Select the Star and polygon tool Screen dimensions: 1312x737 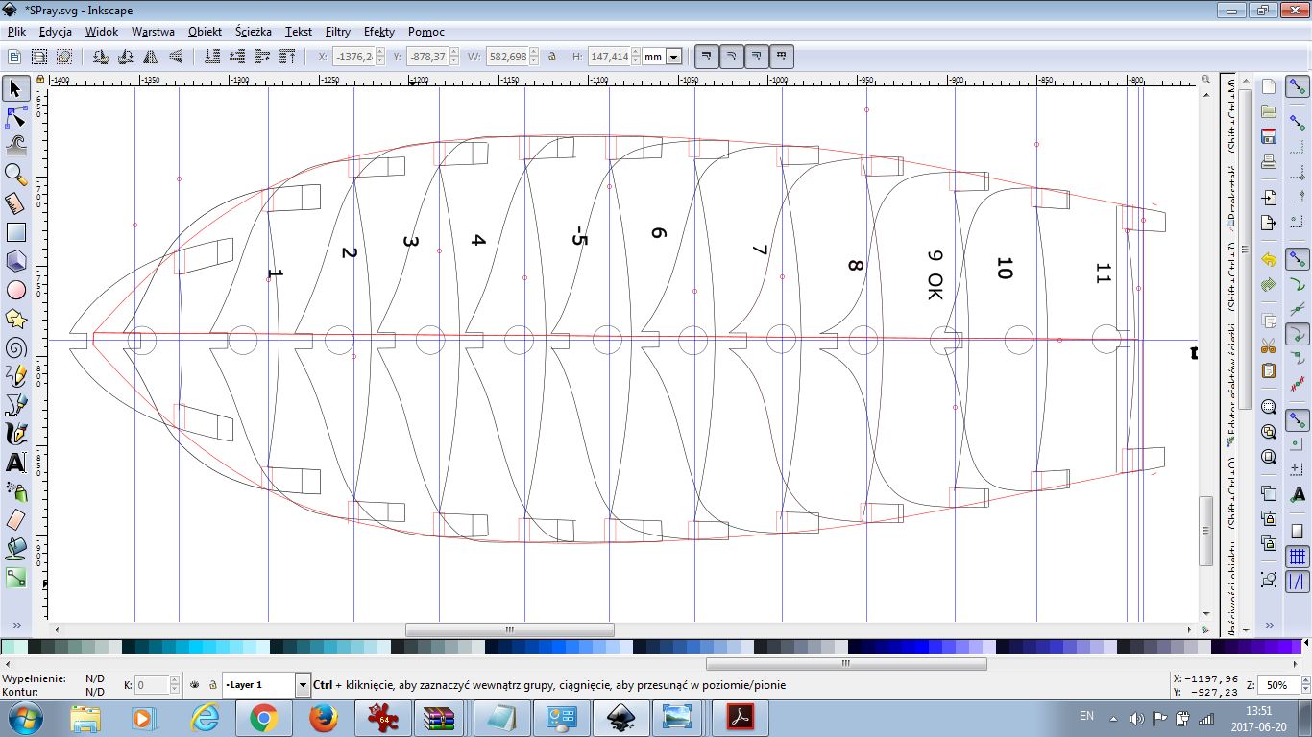[16, 318]
